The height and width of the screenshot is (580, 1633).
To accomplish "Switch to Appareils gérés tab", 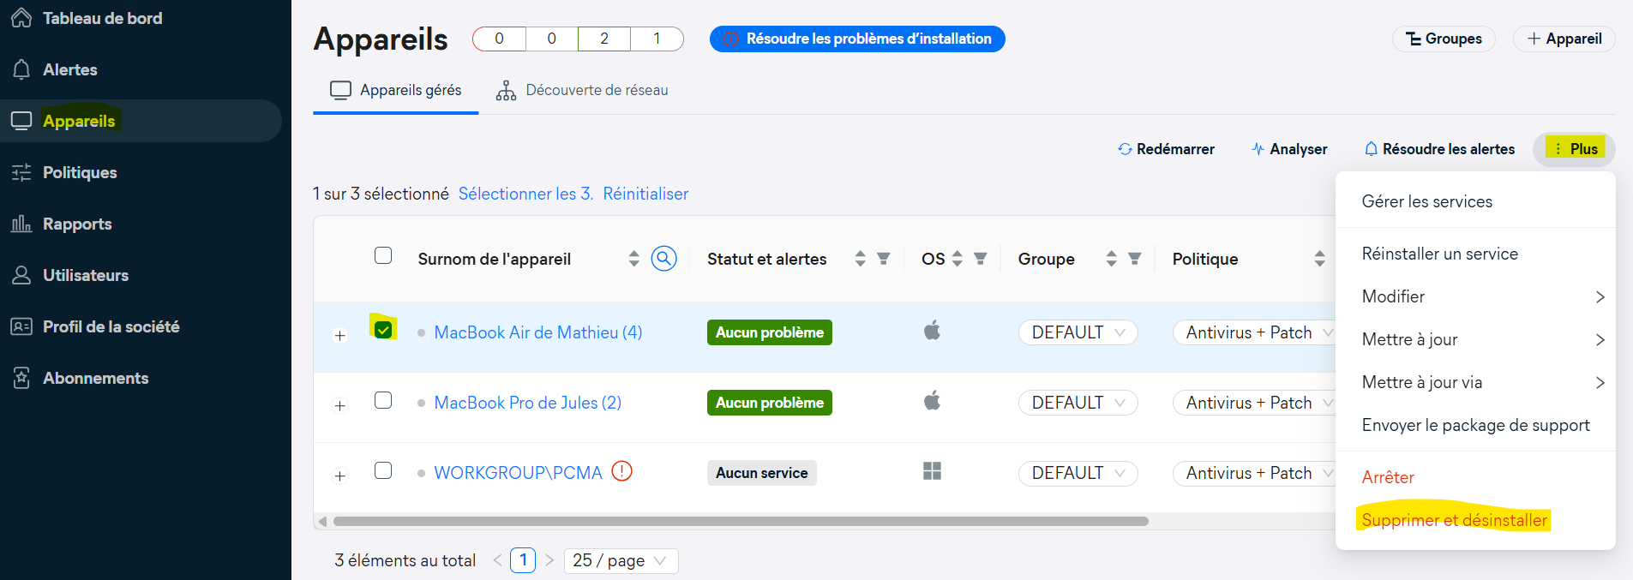I will point(396,90).
